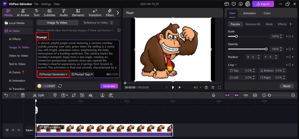The width and height of the screenshot is (299, 139).
Task: Toggle track mute speaker icon
Action: [x=18, y=130]
